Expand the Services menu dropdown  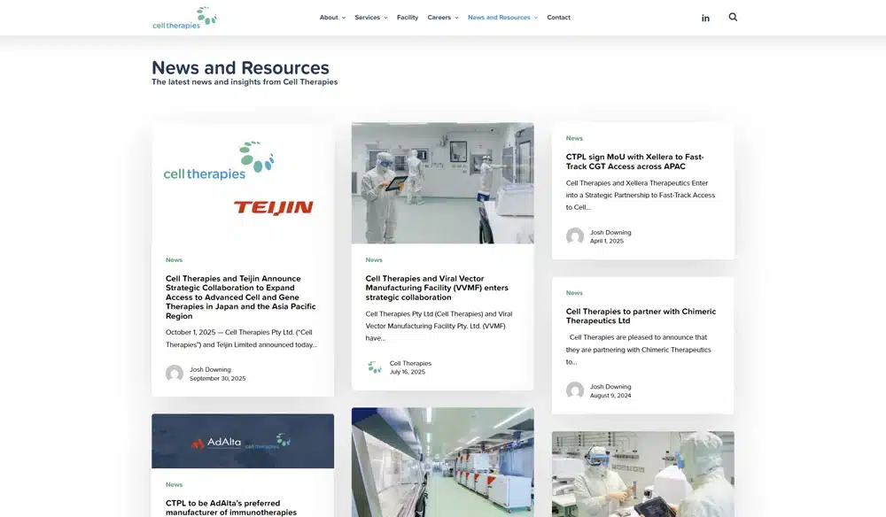point(370,18)
